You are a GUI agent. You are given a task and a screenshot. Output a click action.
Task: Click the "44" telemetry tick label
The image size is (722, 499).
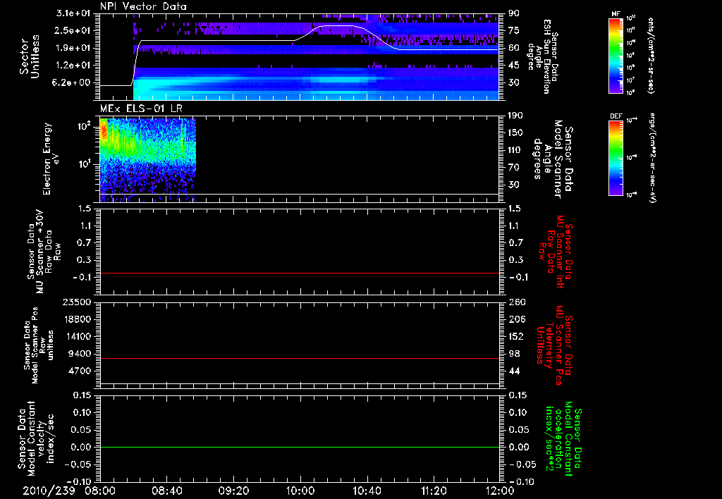[x=514, y=371]
